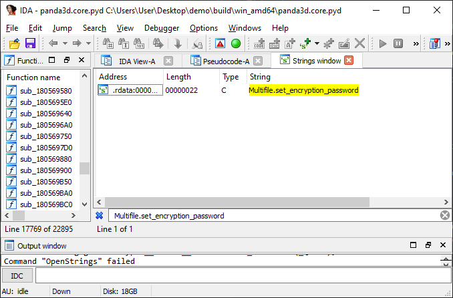Click the breakpoint list toolbar icon
This screenshot has width=453, height=298.
434,43
